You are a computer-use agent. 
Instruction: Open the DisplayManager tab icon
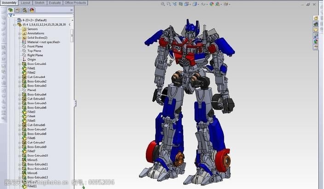pyautogui.click(x=32, y=10)
